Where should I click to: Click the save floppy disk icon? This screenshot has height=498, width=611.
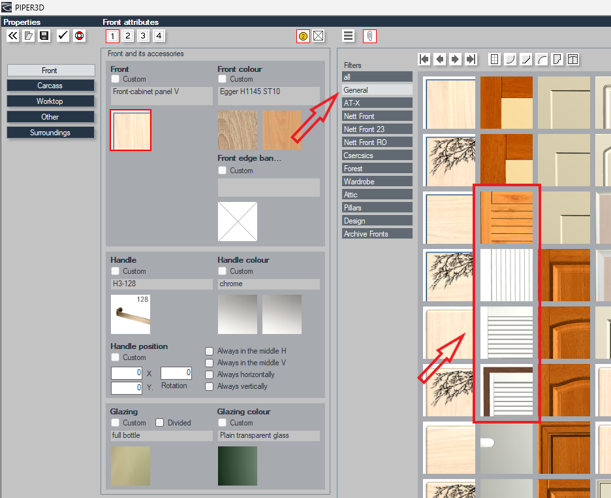pyautogui.click(x=44, y=36)
